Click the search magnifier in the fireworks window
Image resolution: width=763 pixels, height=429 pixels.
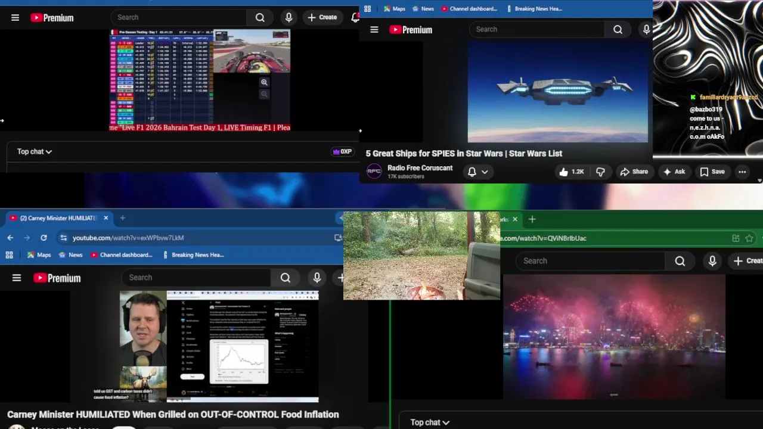(680, 261)
